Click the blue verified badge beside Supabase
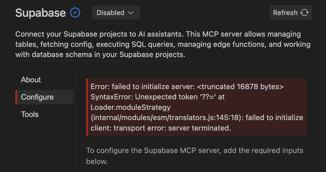The height and width of the screenshot is (172, 326). [75, 13]
